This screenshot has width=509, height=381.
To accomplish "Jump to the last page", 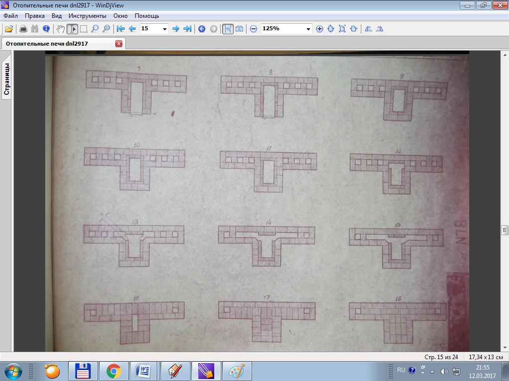I will (187, 29).
